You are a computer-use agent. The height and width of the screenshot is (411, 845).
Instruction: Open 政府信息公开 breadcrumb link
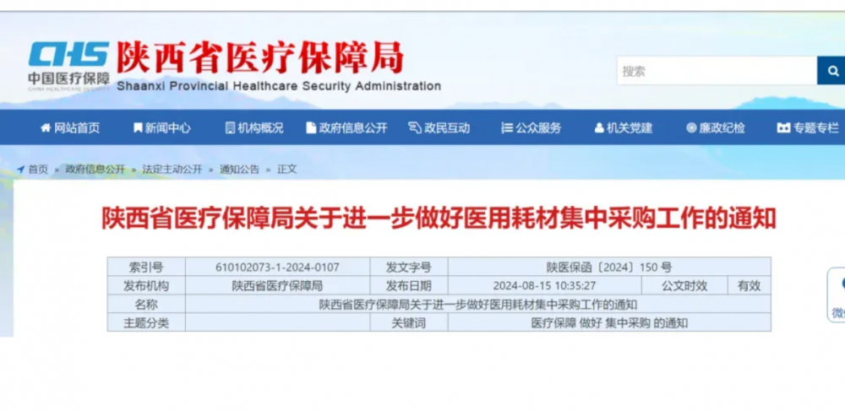pos(95,169)
